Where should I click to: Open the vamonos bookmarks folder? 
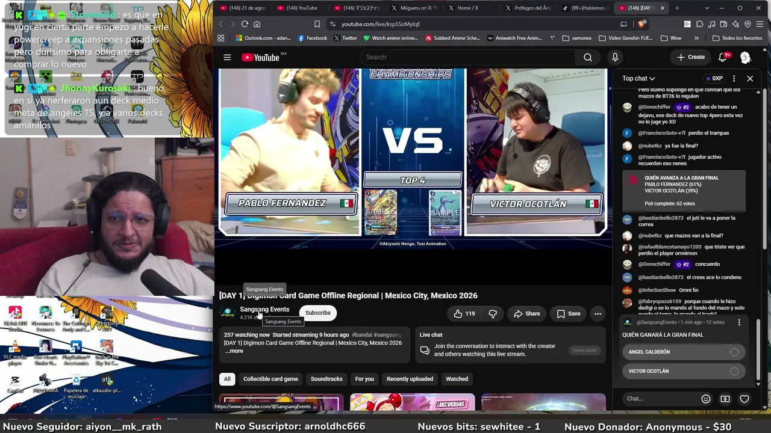pyautogui.click(x=577, y=38)
